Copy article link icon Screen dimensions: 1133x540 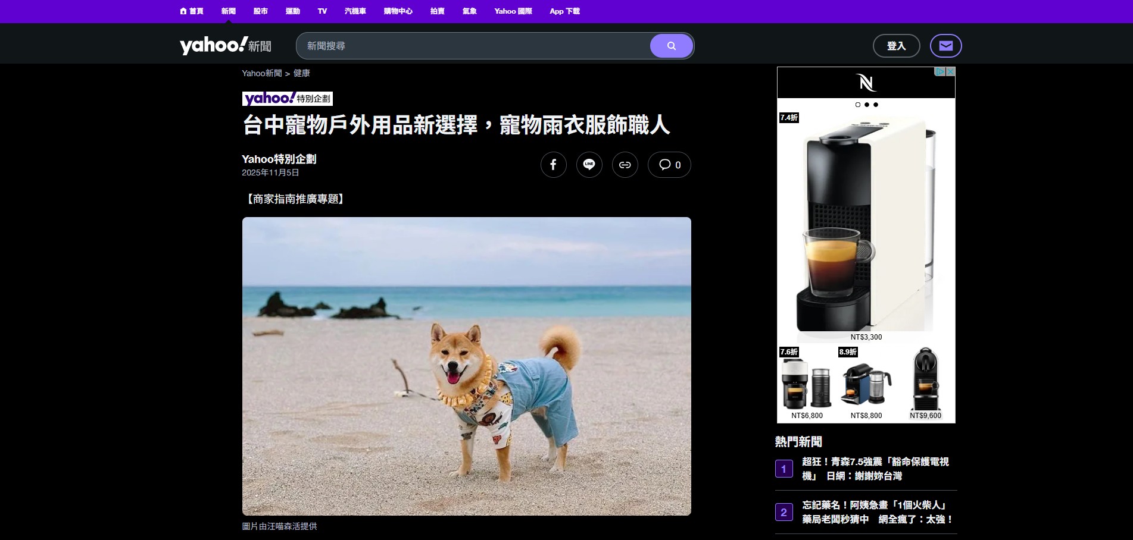point(625,165)
